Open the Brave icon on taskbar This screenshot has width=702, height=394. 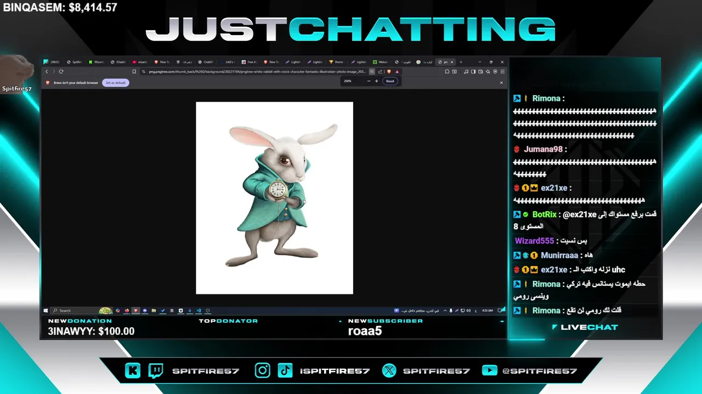pos(135,310)
